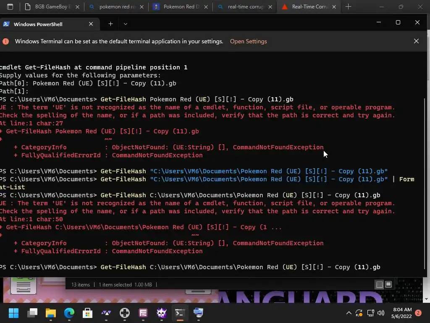
Task: Switch Explorer to details view
Action: pyautogui.click(x=379, y=285)
